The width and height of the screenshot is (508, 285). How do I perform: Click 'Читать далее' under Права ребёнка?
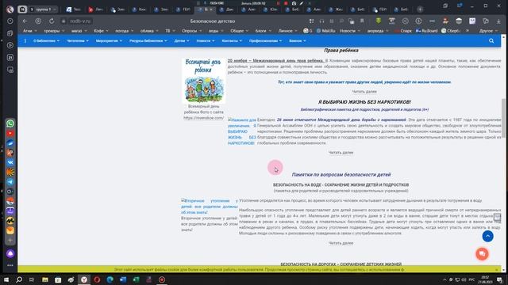tap(364, 92)
